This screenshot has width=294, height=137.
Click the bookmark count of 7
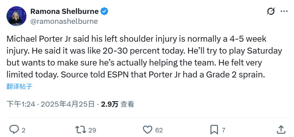[x=224, y=130]
